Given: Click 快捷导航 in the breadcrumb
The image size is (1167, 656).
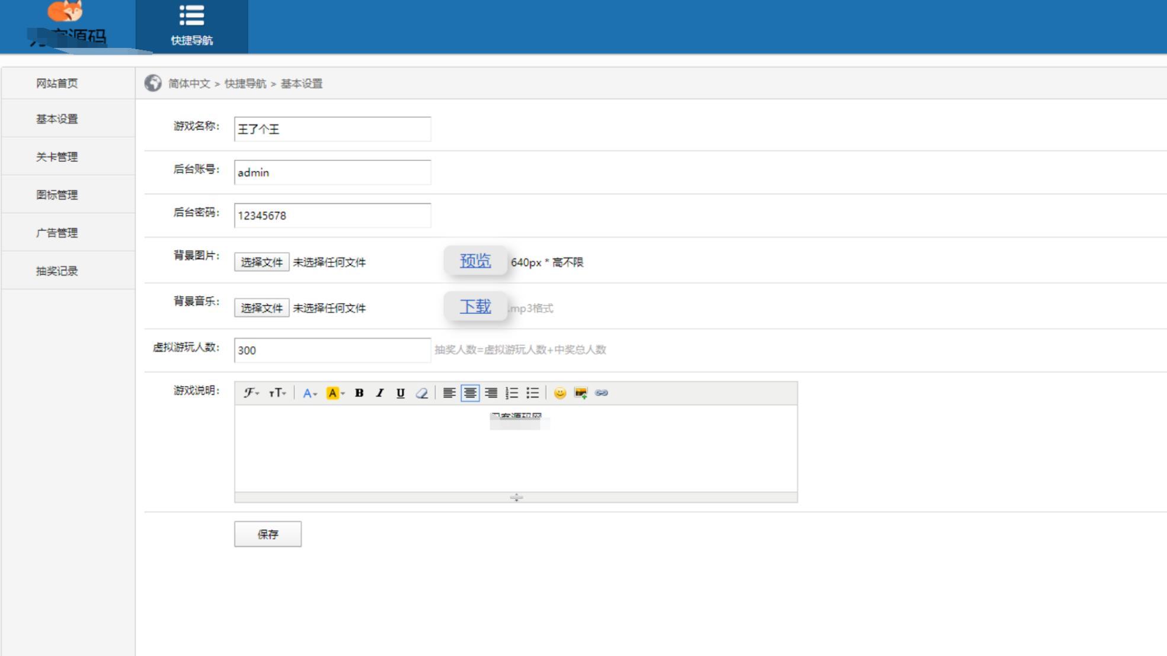Looking at the screenshot, I should 245,83.
